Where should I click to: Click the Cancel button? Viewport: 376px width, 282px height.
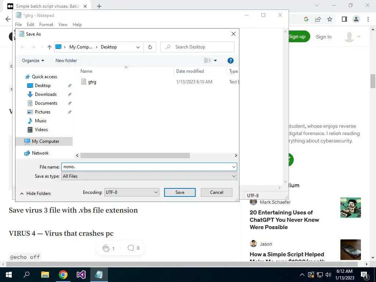tap(217, 192)
